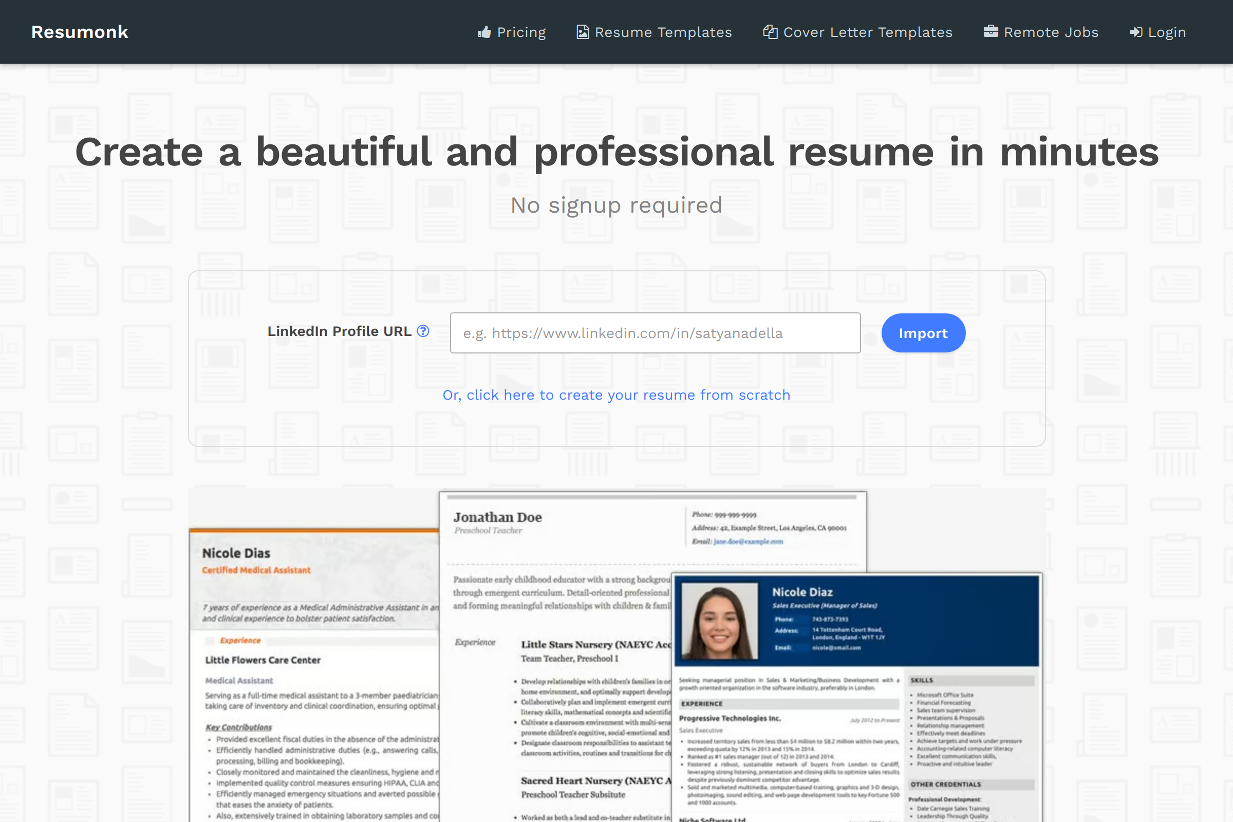
Task: Click inside the LinkedIn Profile URL input field
Action: pyautogui.click(x=655, y=332)
